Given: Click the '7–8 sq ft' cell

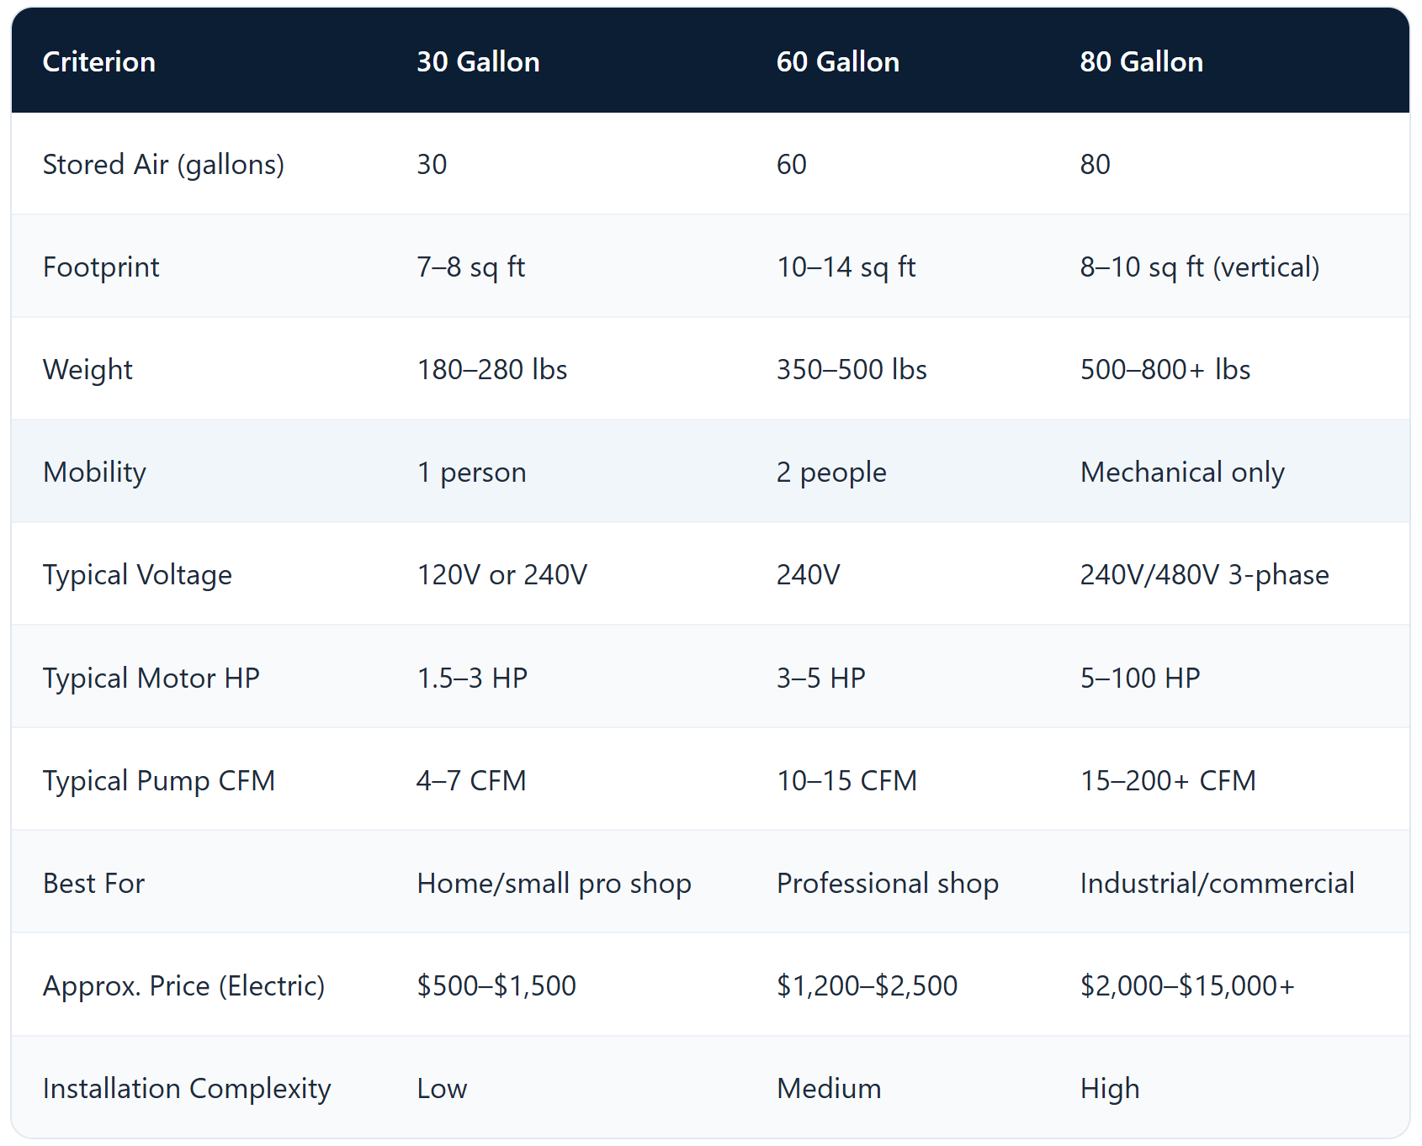Looking at the screenshot, I should pos(471,267).
